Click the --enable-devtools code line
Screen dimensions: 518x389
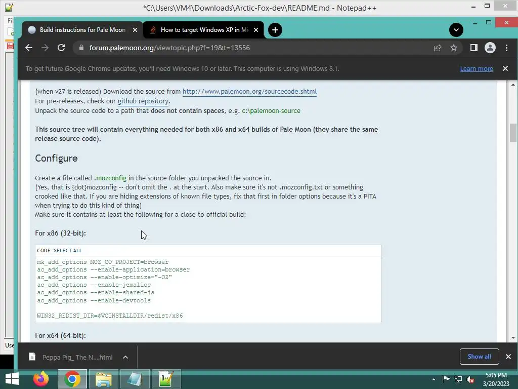(94, 300)
